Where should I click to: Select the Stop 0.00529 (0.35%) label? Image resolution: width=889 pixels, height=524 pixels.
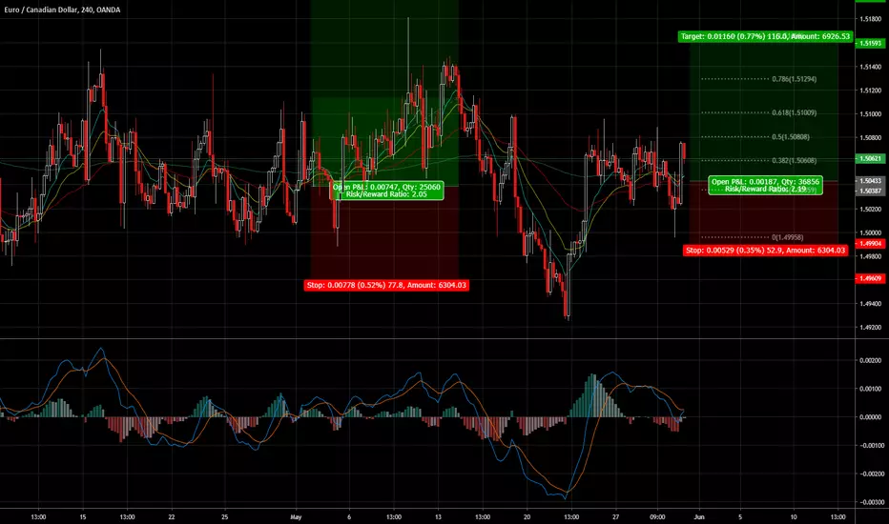pos(765,250)
